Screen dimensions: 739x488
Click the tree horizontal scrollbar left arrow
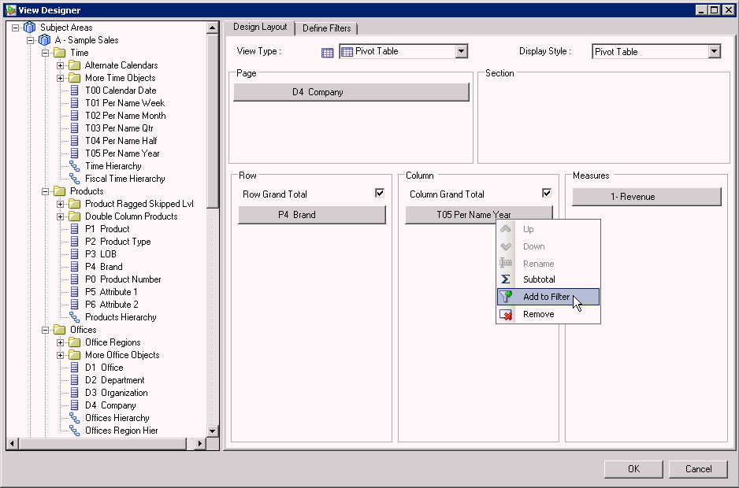pos(13,443)
